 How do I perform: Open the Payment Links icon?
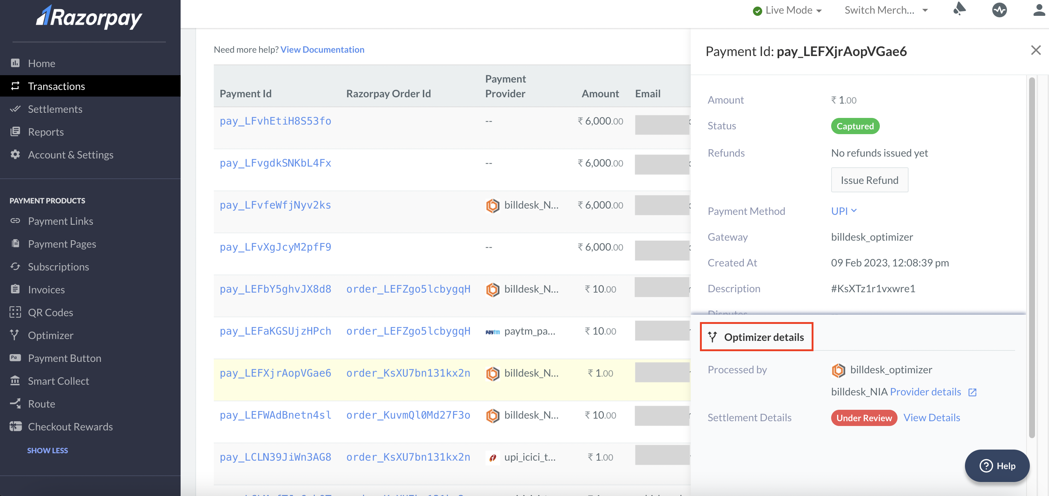click(15, 221)
